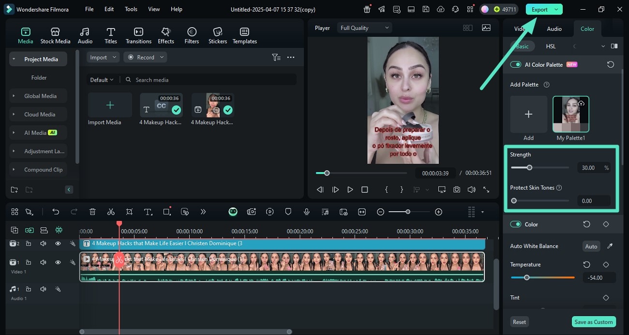
Task: Zoom in the timeline with plus icon
Action: [x=438, y=212]
